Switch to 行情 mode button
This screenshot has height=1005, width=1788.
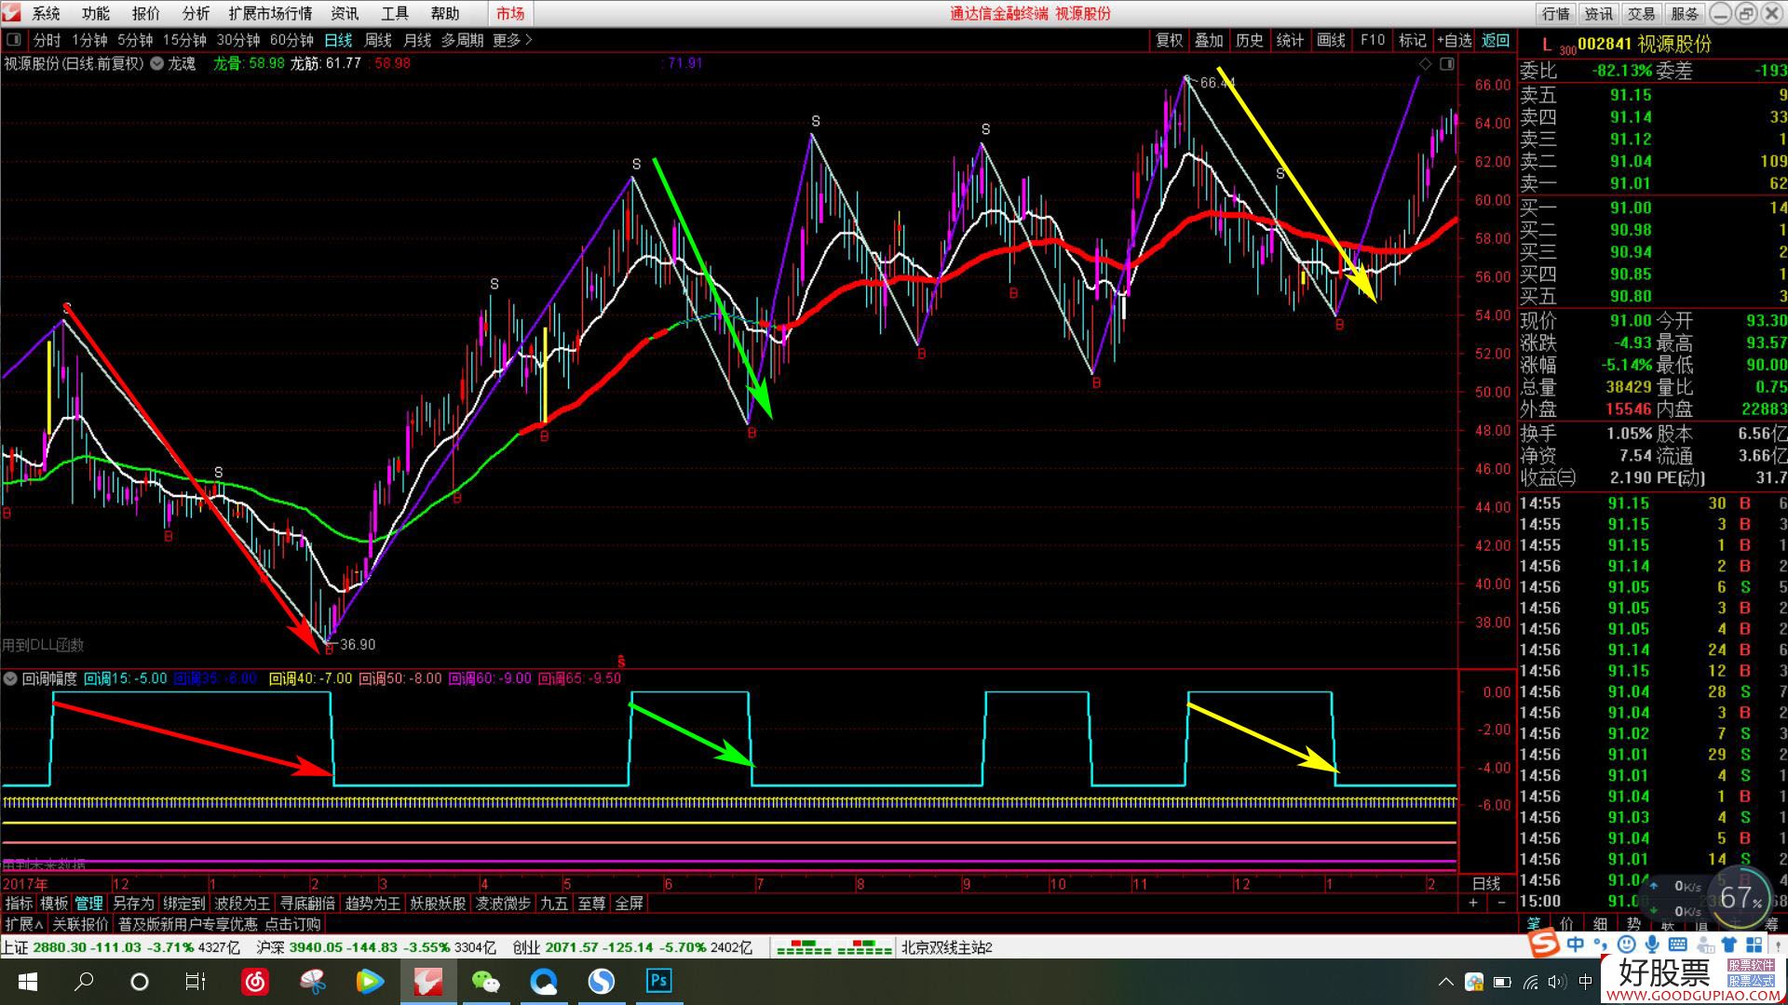tap(1556, 13)
